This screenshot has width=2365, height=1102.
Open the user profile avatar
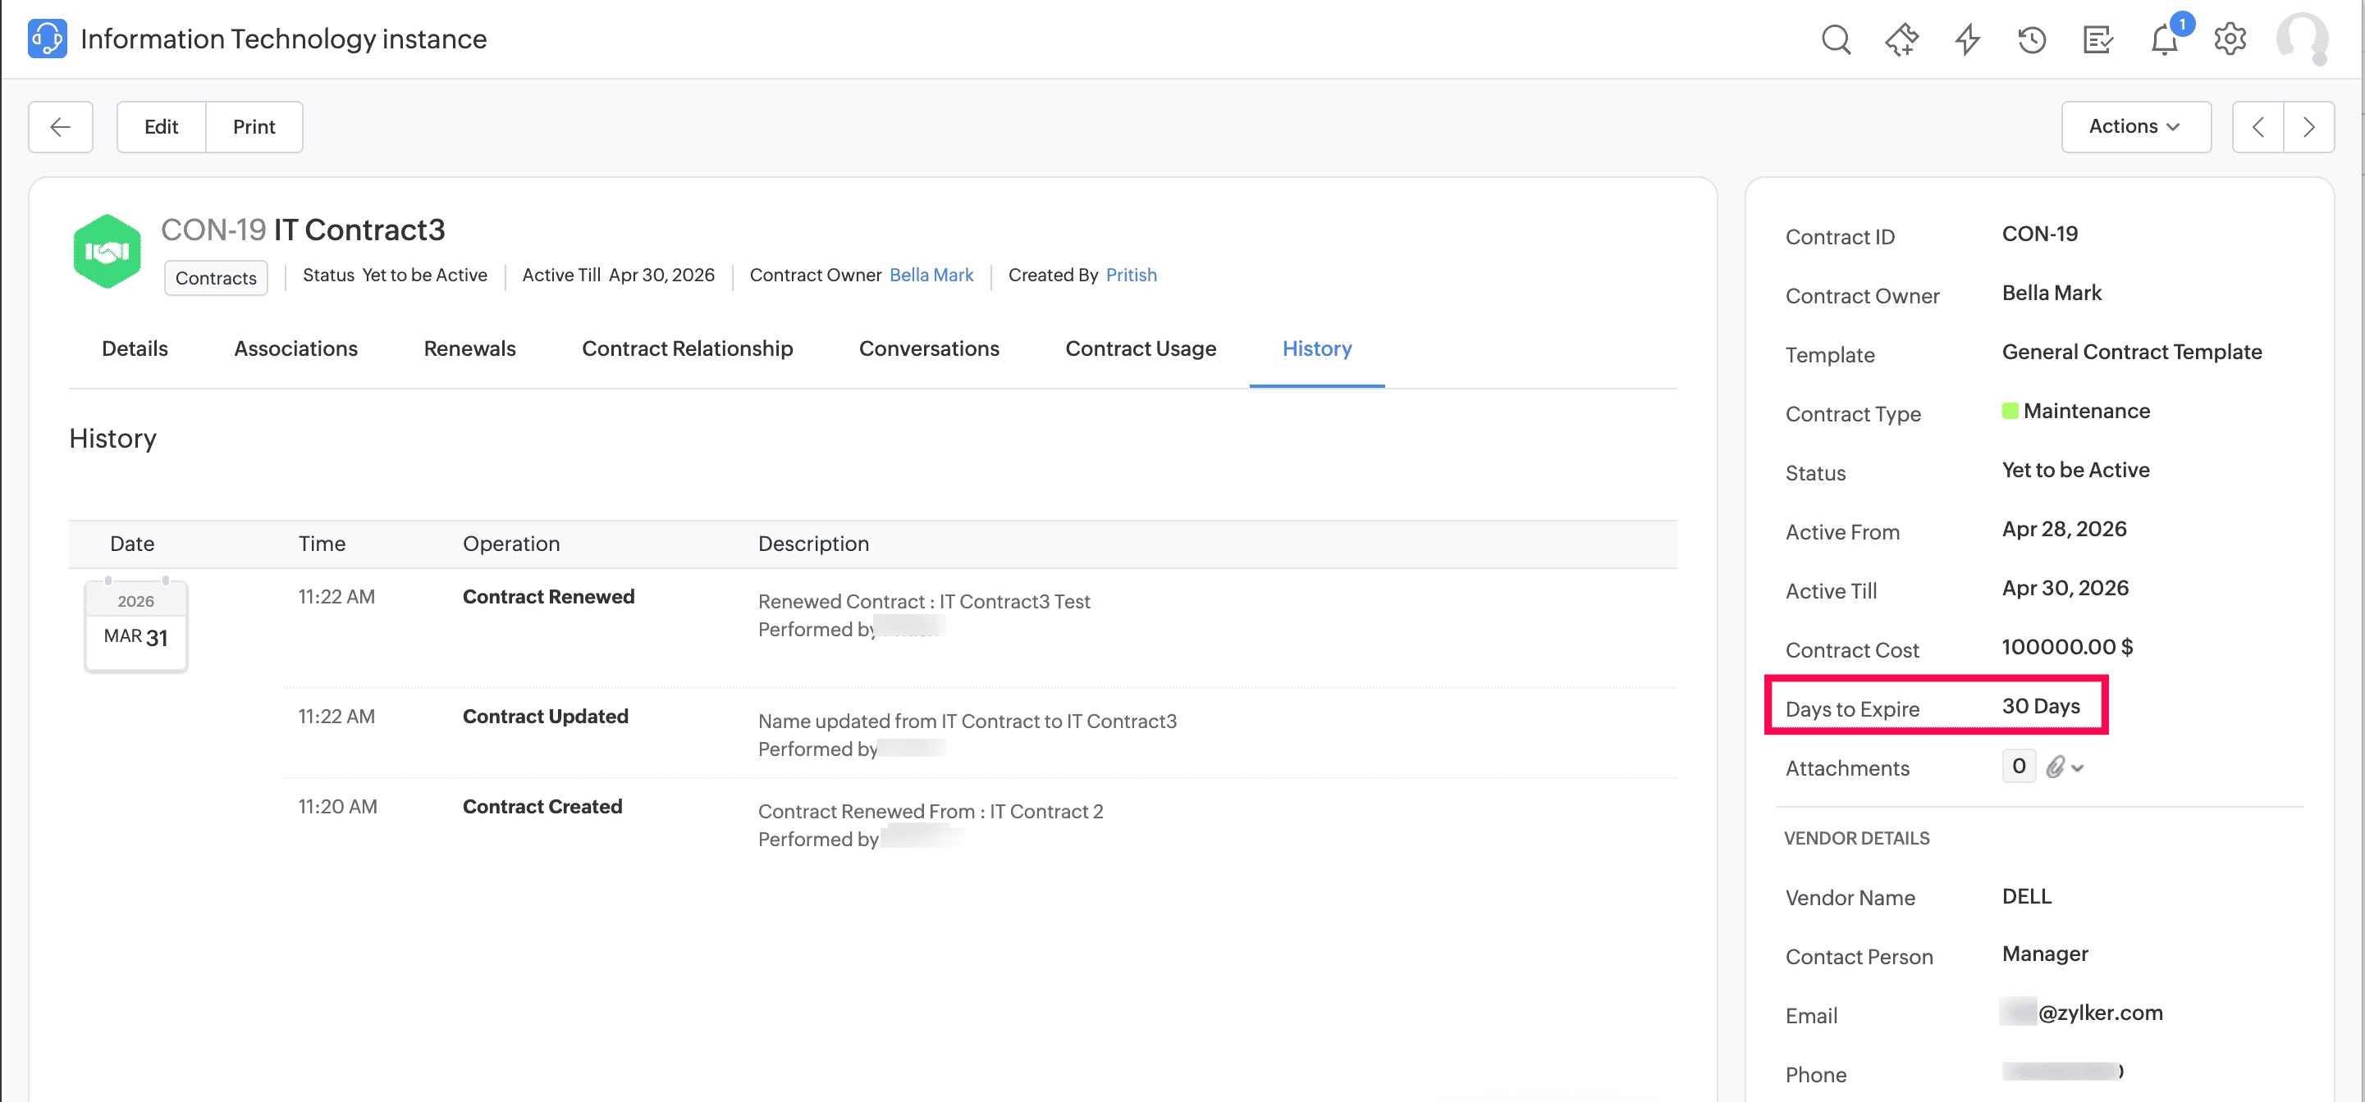(2303, 39)
